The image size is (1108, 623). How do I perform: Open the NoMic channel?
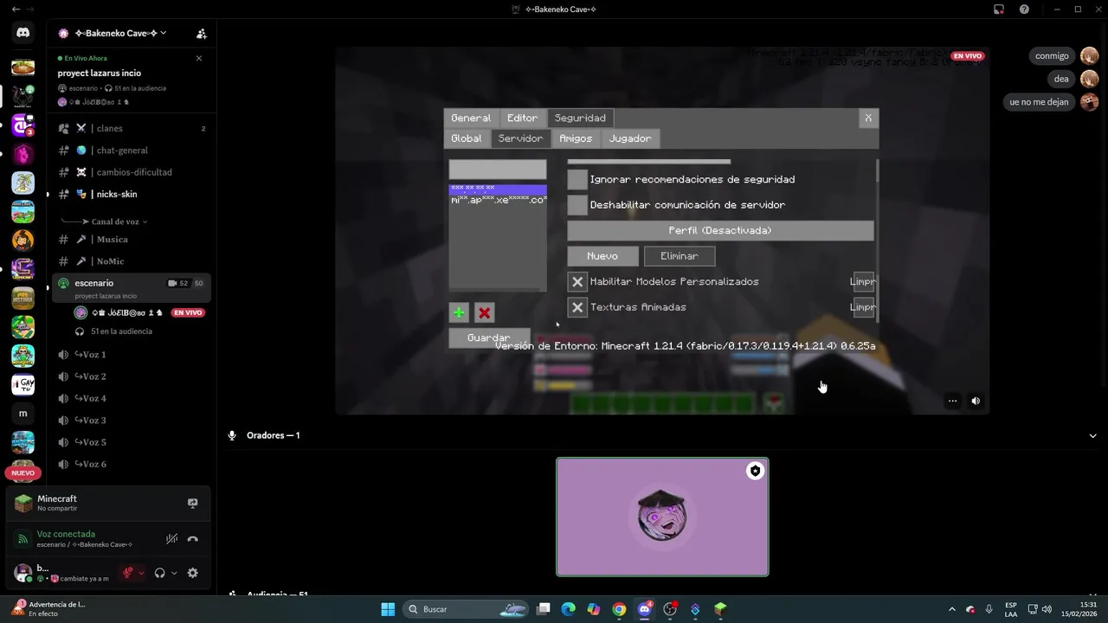pyautogui.click(x=132, y=261)
